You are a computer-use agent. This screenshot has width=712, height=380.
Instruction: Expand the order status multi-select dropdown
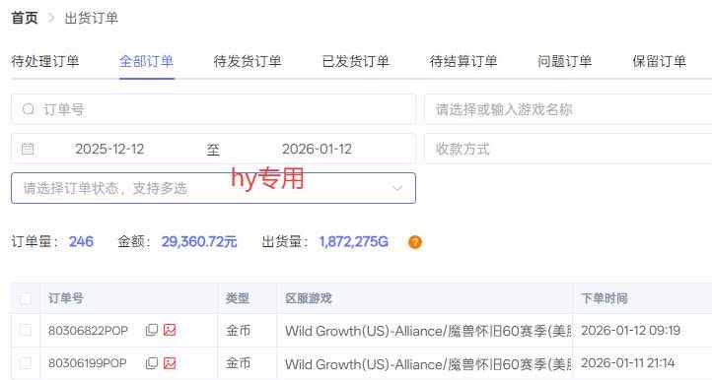[213, 188]
